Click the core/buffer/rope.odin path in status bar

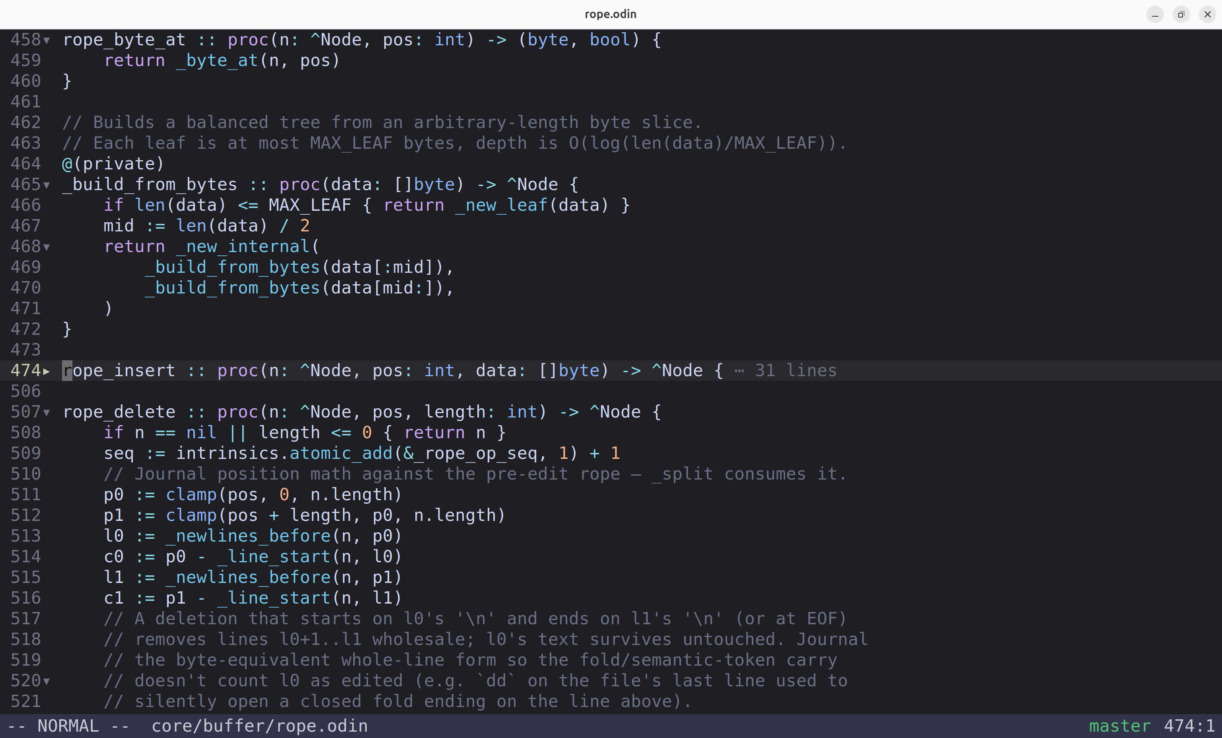[x=259, y=726]
